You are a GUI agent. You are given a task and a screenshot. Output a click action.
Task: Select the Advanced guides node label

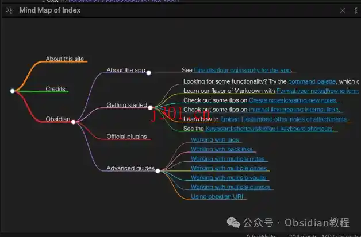tap(130, 168)
